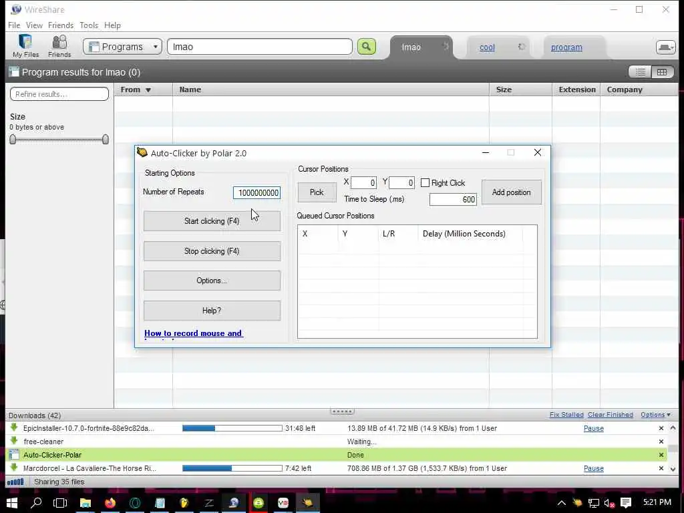The height and width of the screenshot is (513, 684).
Task: Click the network tray icon
Action: (x=593, y=504)
